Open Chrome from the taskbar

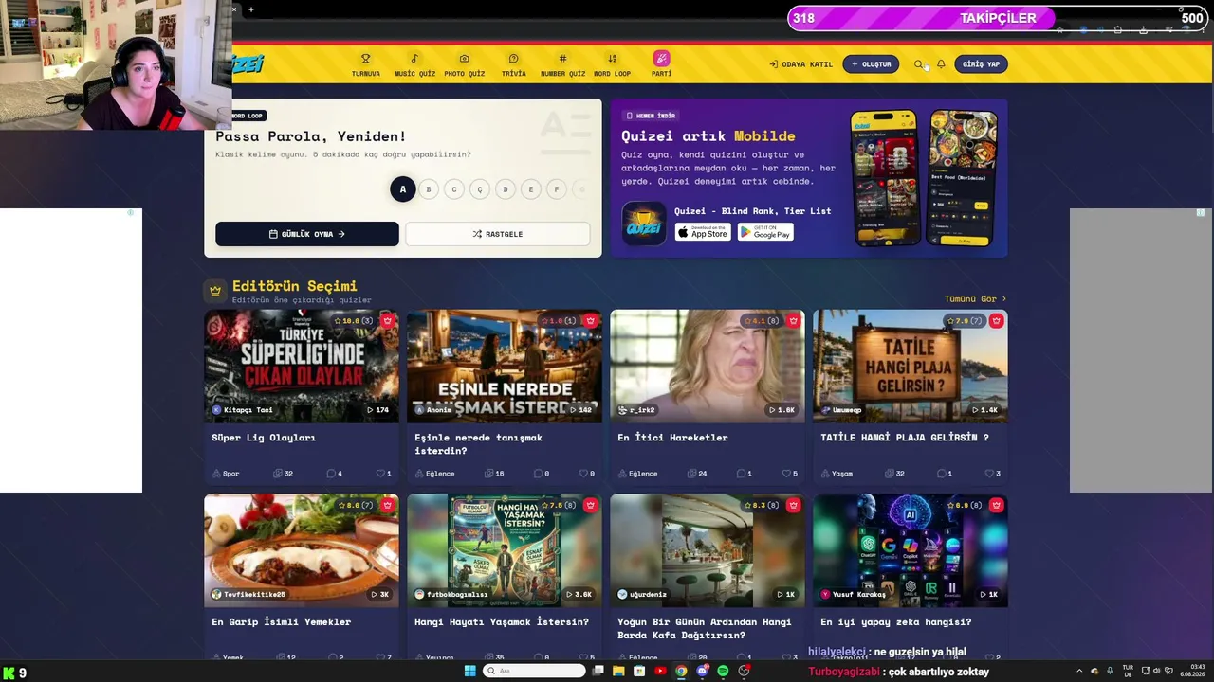pos(681,672)
